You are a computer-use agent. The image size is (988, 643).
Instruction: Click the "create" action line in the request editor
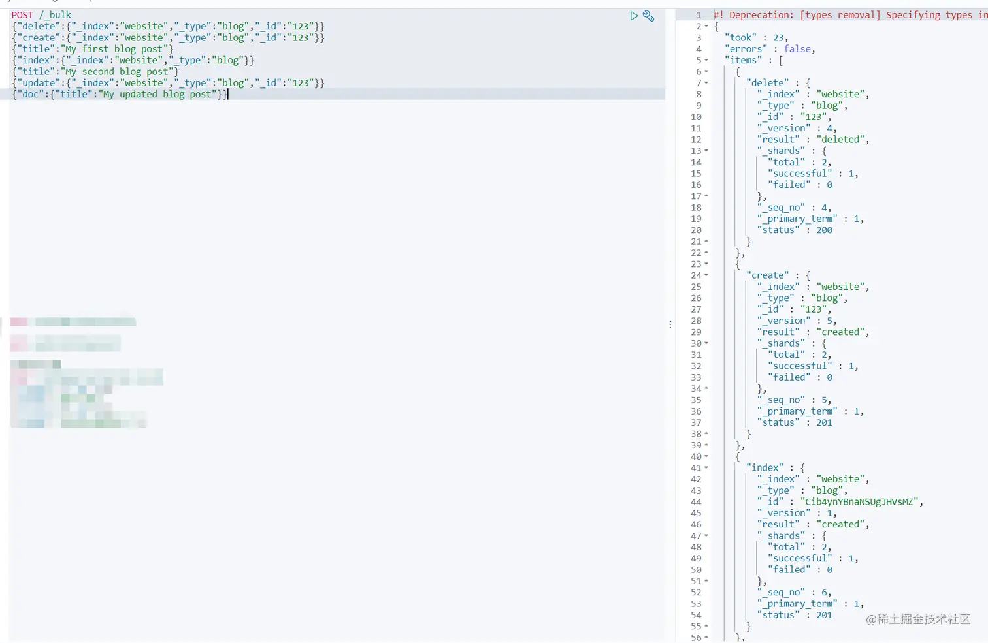click(168, 38)
